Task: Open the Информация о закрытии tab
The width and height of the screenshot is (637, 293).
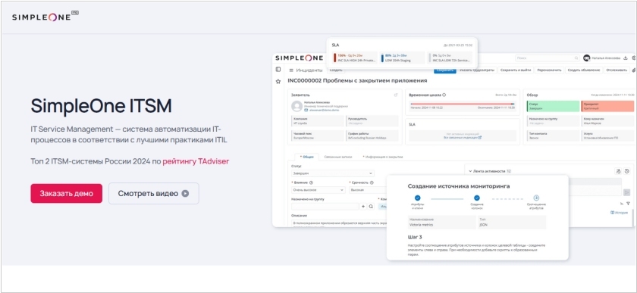Action: [383, 157]
